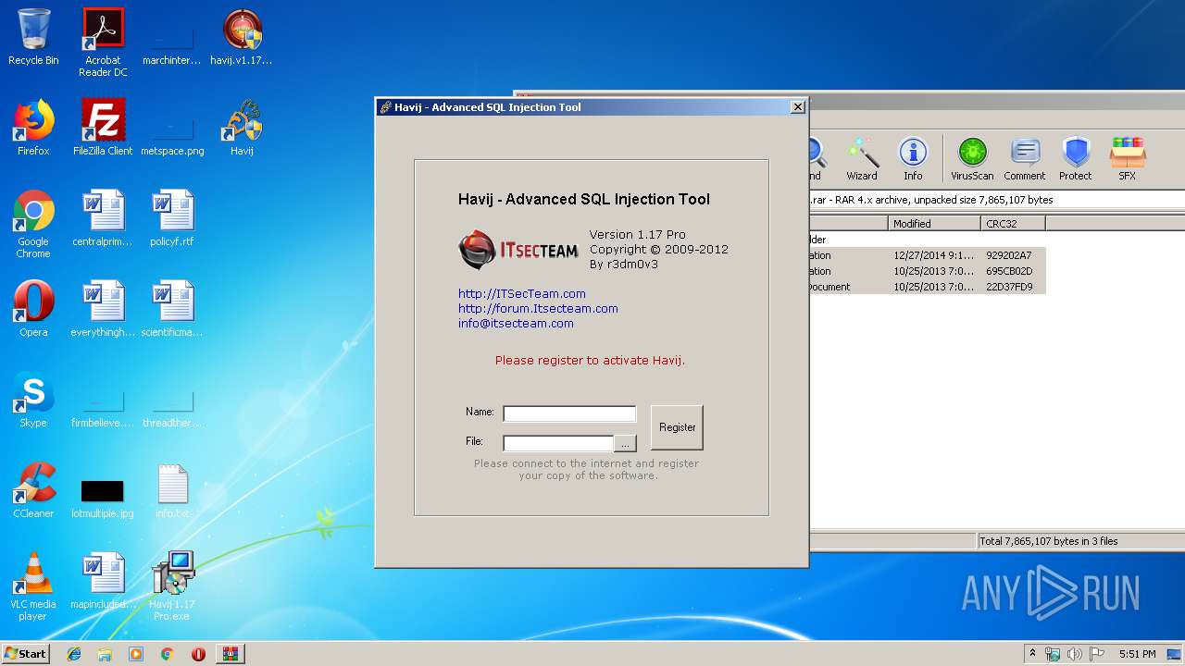Select centralprim Word document icon

point(103,218)
